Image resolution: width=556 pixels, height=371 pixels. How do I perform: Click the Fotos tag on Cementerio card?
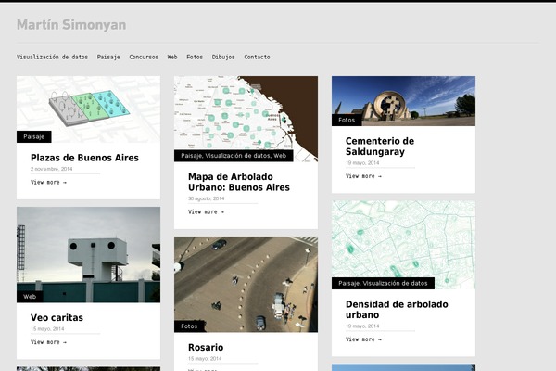(347, 120)
